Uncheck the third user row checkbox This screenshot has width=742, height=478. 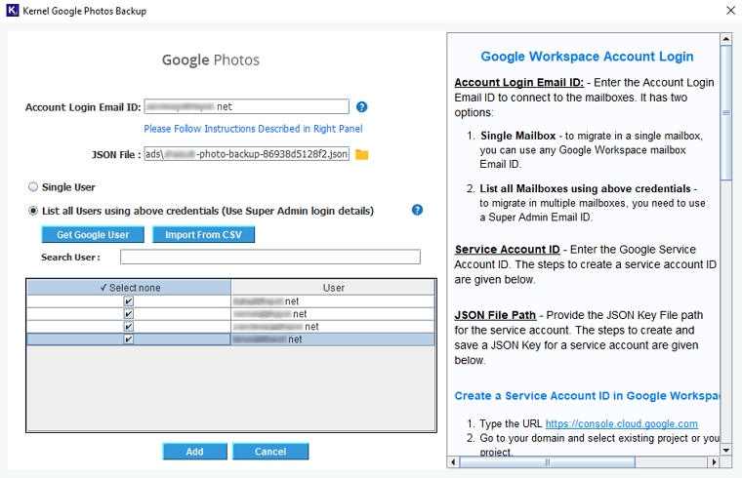pos(128,327)
